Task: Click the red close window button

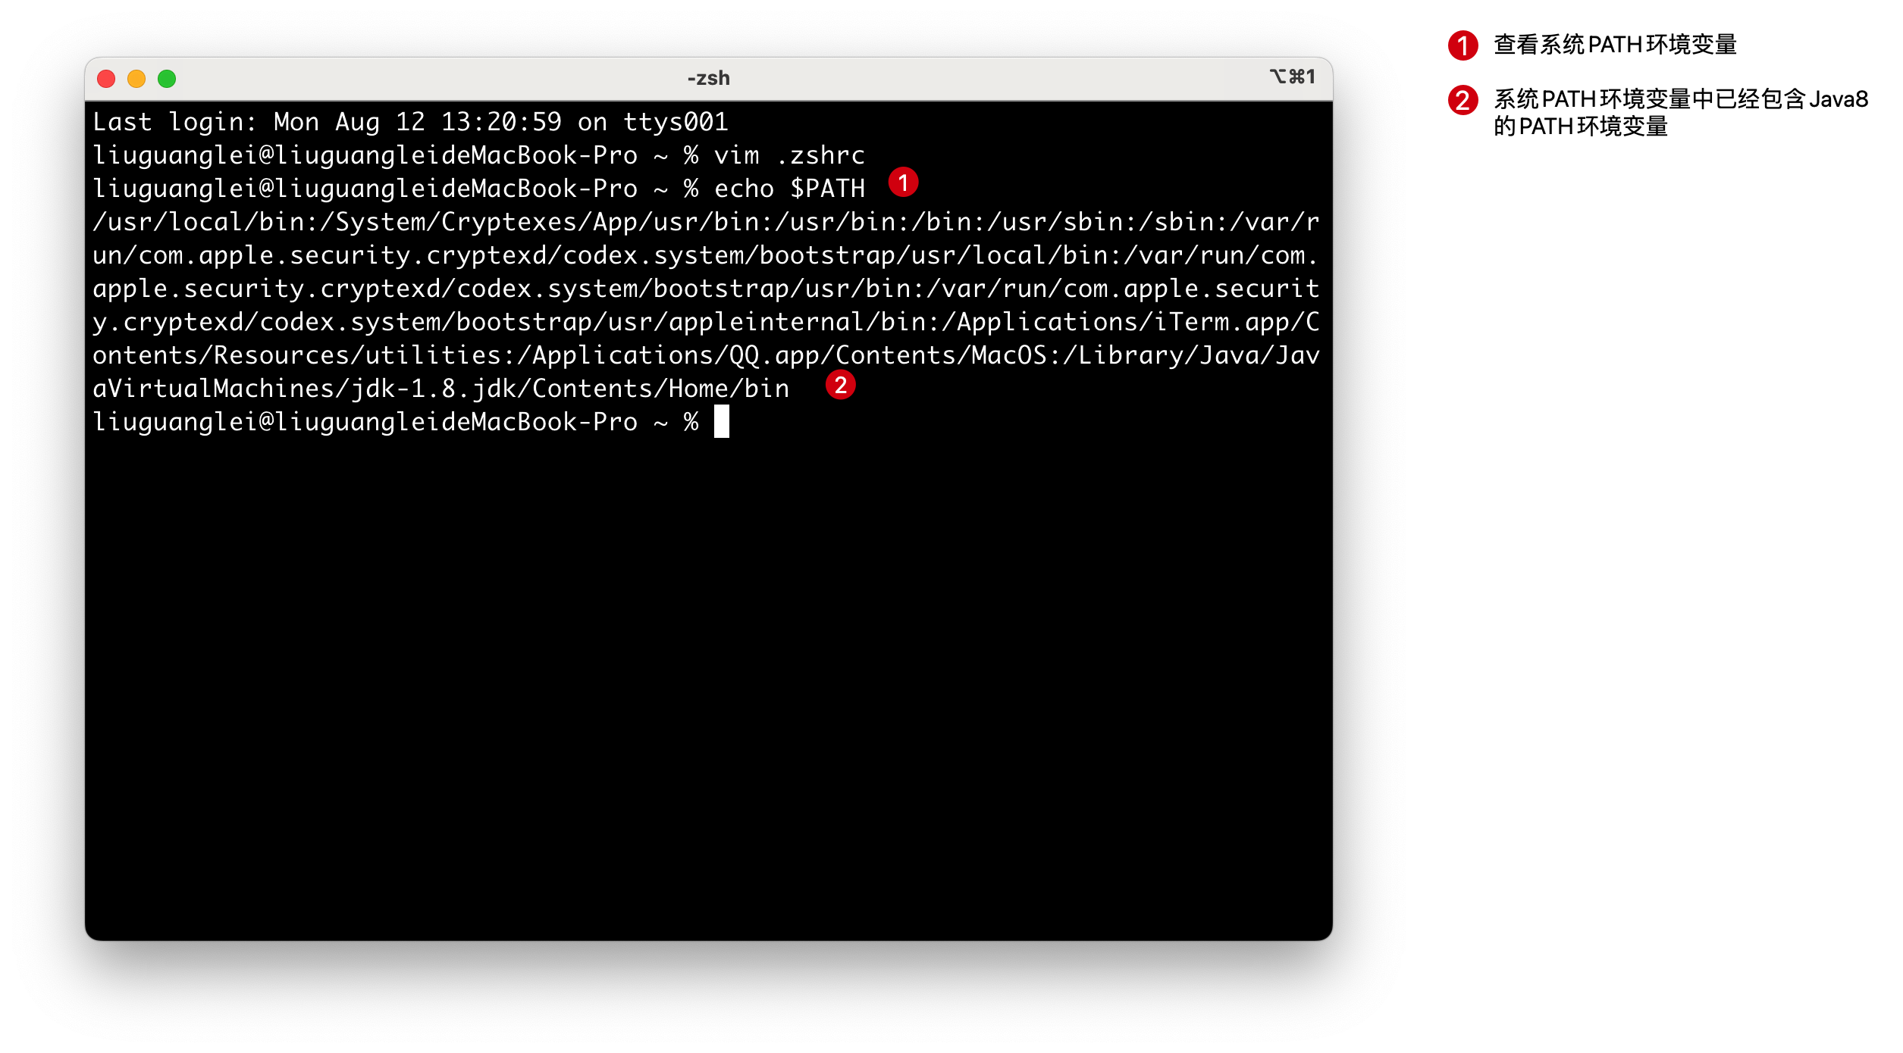Action: 106,79
